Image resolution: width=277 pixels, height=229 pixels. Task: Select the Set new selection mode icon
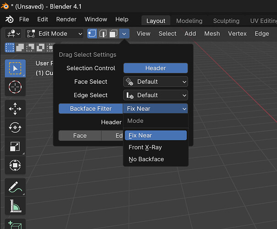[10, 48]
